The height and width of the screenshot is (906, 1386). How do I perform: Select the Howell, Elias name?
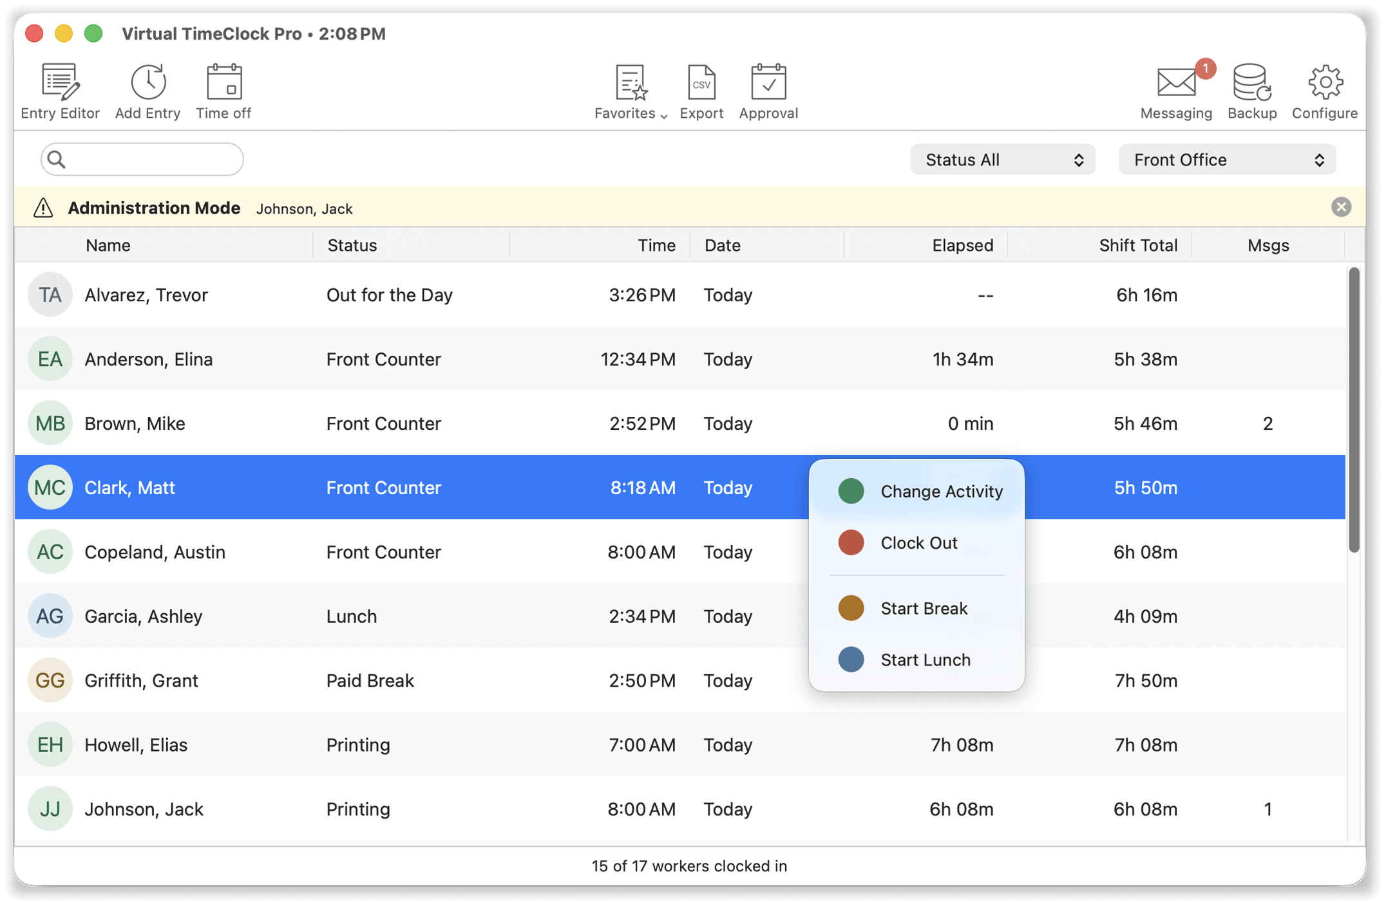click(x=136, y=745)
